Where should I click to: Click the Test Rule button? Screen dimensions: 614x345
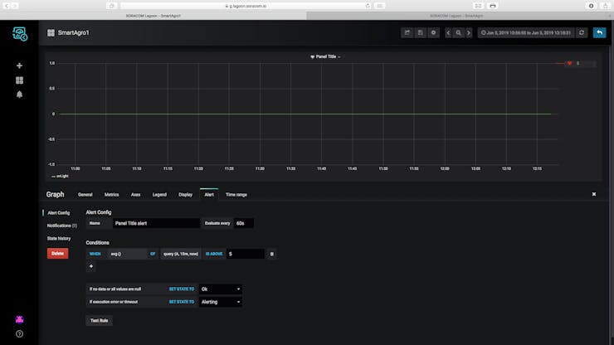click(99, 320)
